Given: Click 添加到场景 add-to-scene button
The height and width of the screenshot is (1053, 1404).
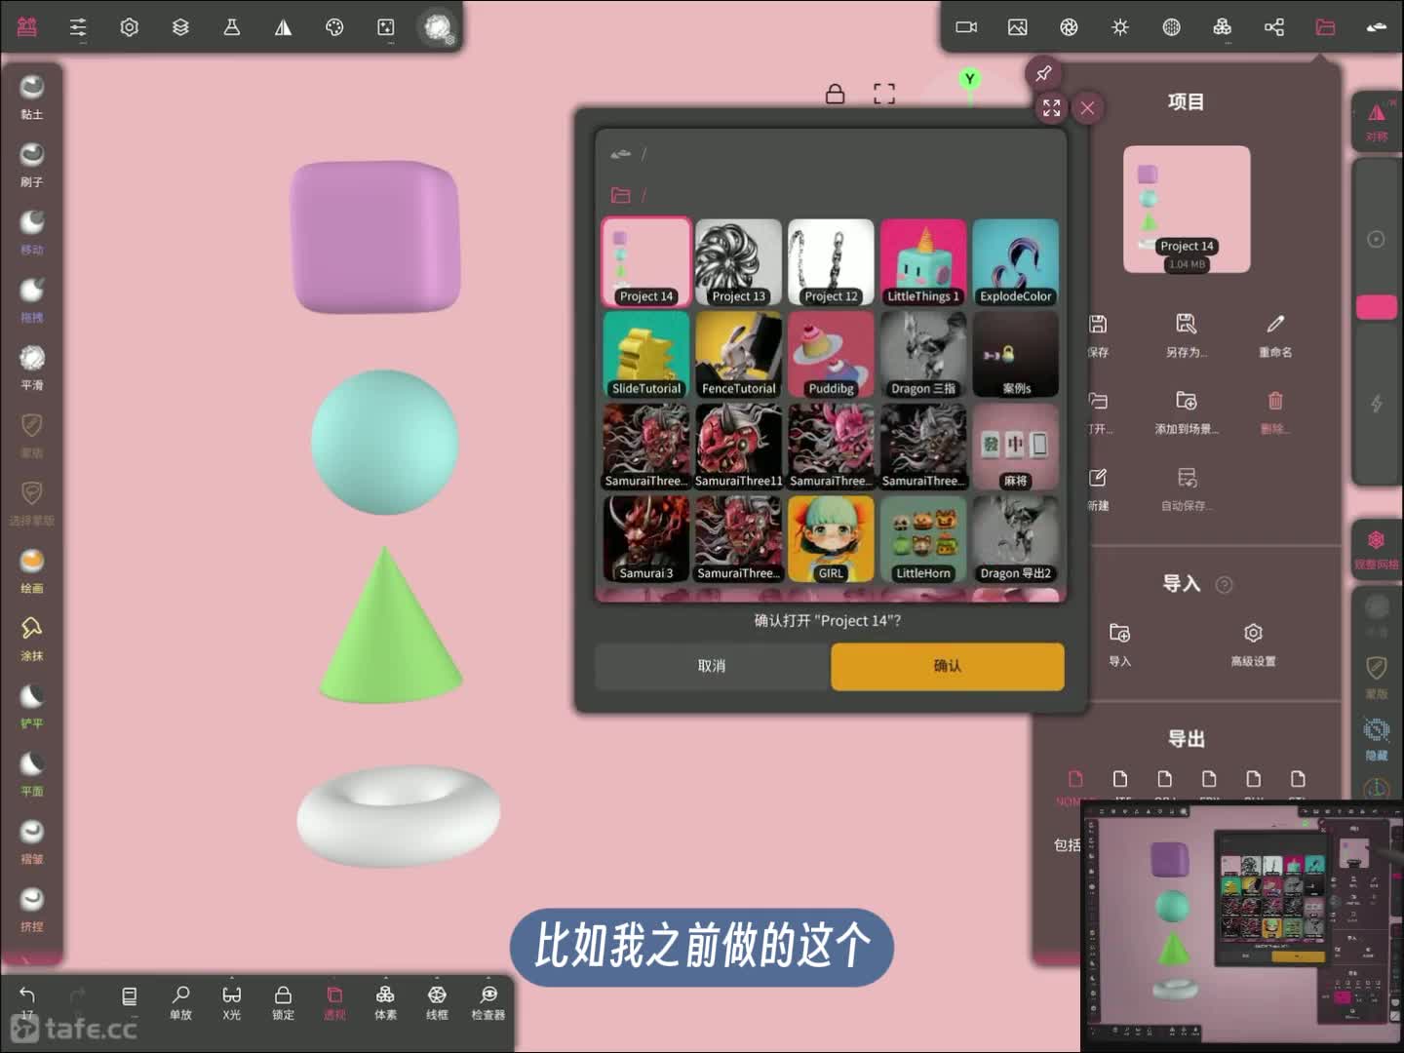Looking at the screenshot, I should pos(1186,411).
